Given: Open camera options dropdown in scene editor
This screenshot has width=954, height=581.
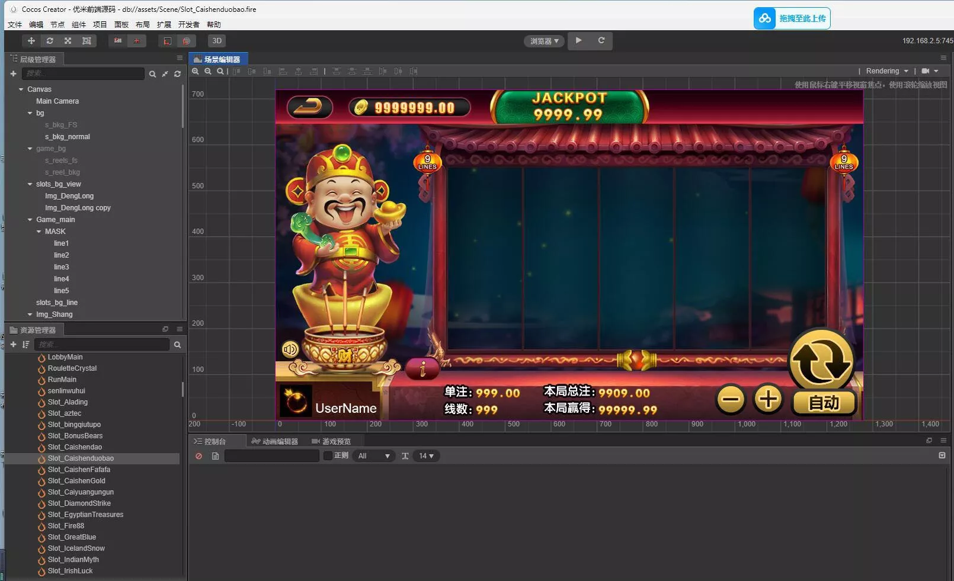Looking at the screenshot, I should (930, 71).
